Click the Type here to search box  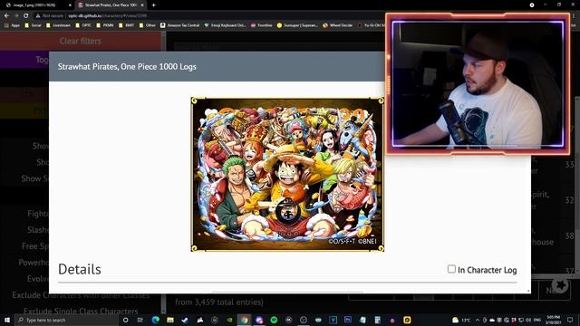tap(66, 320)
